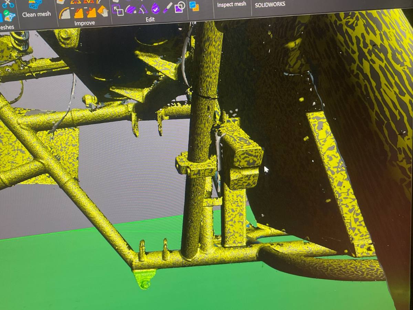Click the orange refine icon, third in Improve row
413x310 pixels.
[91, 13]
